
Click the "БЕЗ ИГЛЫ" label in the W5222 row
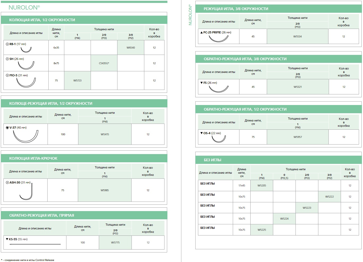coord(208,195)
